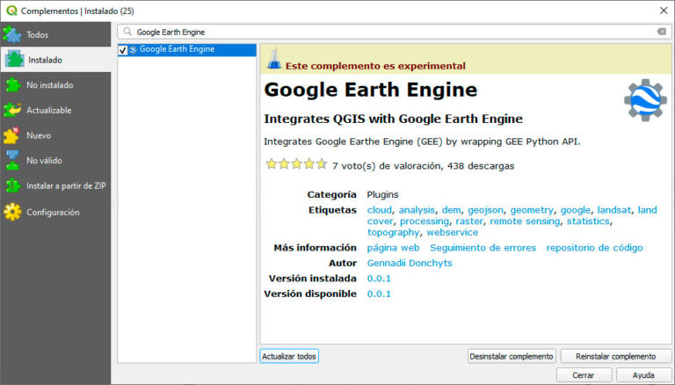The width and height of the screenshot is (675, 385).
Task: Click the Configuración gear icon
Action: (12, 212)
